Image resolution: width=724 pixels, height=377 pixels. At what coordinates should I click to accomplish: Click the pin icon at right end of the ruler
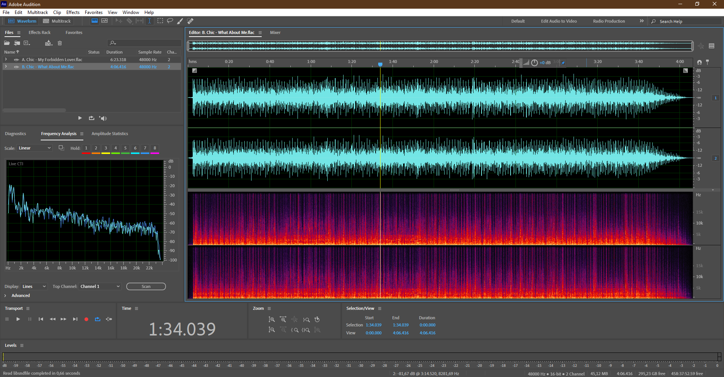707,62
